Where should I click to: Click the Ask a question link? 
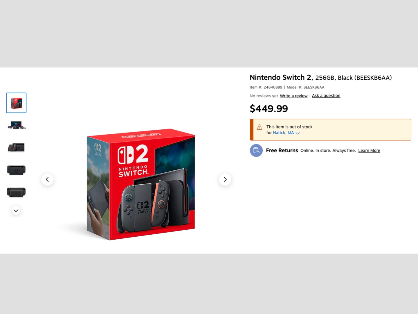click(326, 96)
